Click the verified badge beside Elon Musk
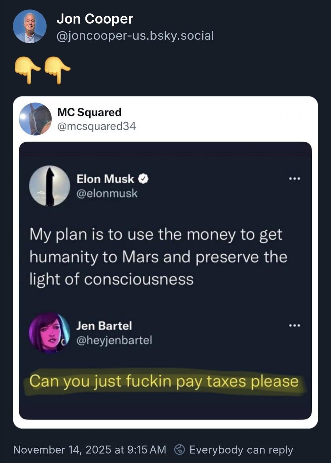This screenshot has width=331, height=463. 143,179
